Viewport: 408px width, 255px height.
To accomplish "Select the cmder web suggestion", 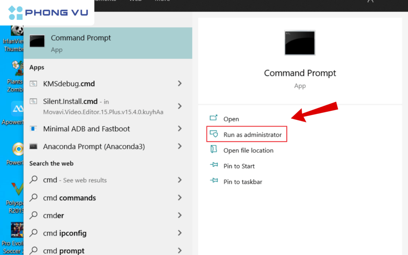I will pos(53,216).
